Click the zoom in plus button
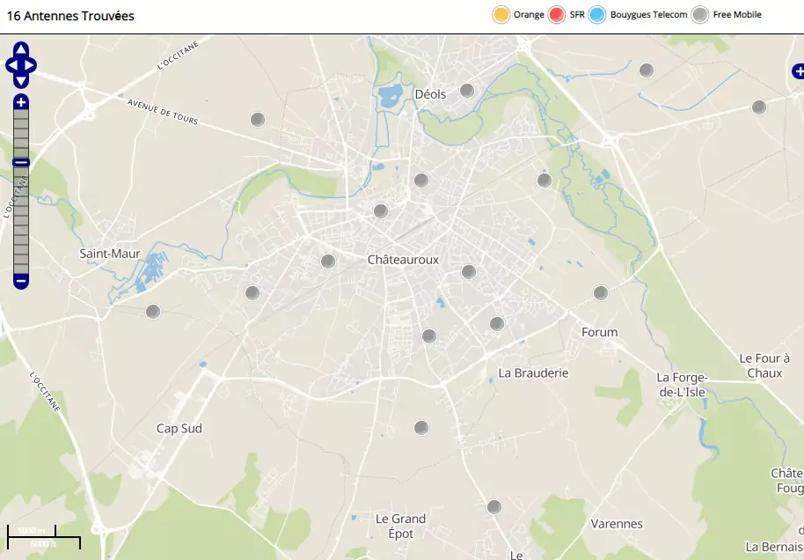Viewport: 804px width, 560px height. 21,103
